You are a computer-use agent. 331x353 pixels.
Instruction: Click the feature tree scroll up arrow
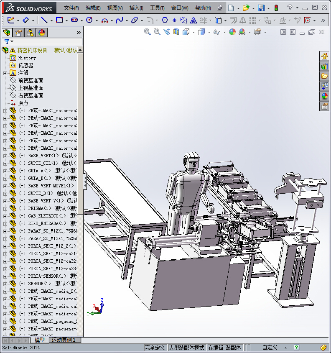pos(80,50)
